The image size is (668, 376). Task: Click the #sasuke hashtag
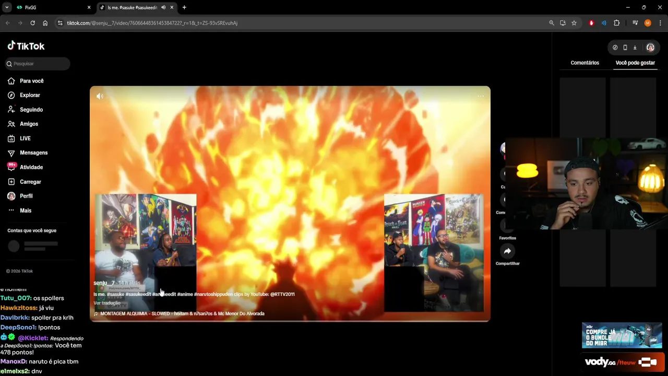(x=115, y=294)
